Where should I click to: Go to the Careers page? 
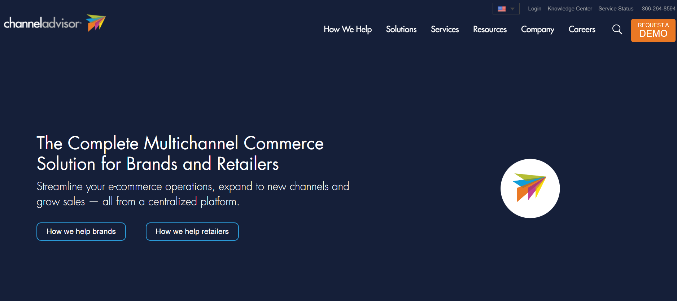click(x=582, y=29)
